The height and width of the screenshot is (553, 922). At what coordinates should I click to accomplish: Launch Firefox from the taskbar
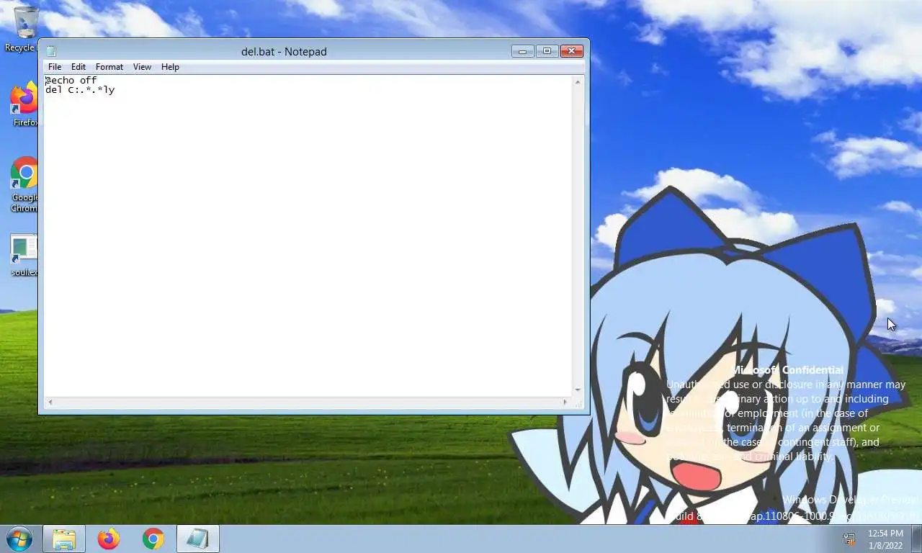[x=109, y=539]
